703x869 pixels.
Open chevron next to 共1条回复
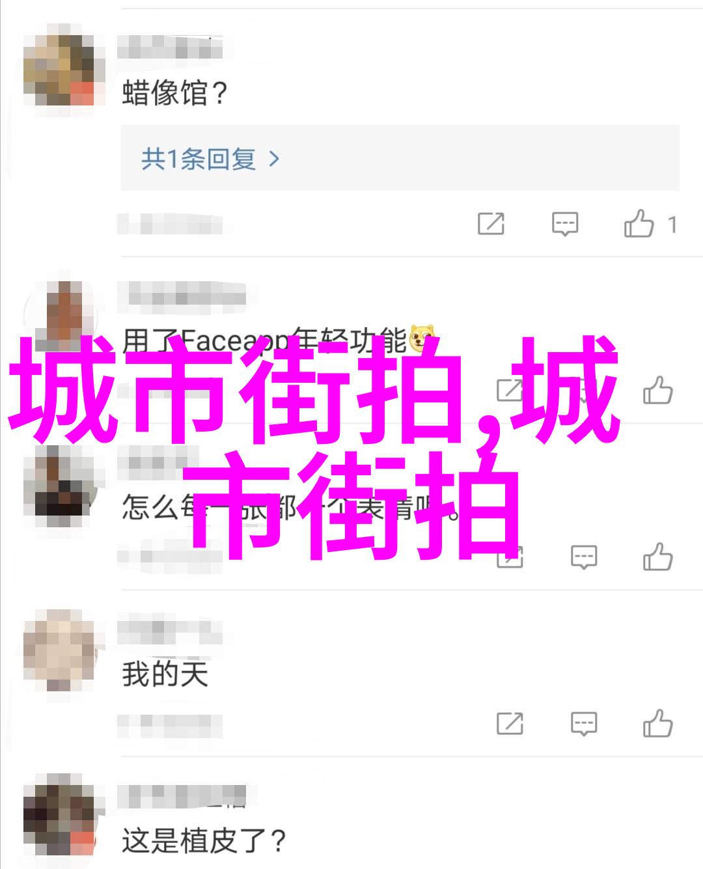[274, 159]
